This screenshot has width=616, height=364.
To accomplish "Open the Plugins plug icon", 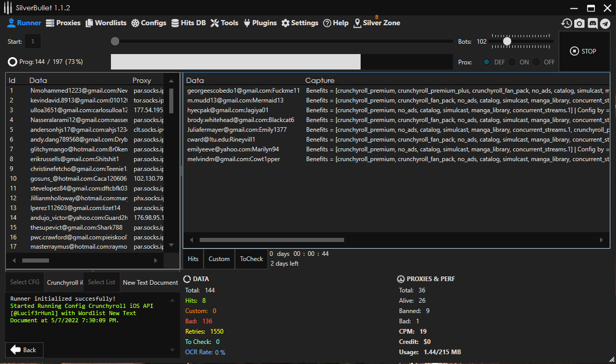I will click(x=247, y=23).
